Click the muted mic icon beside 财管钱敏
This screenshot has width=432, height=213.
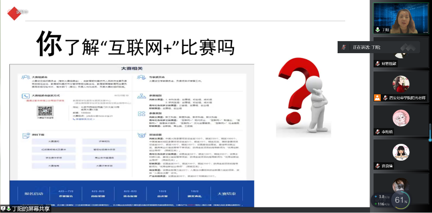click(378, 64)
